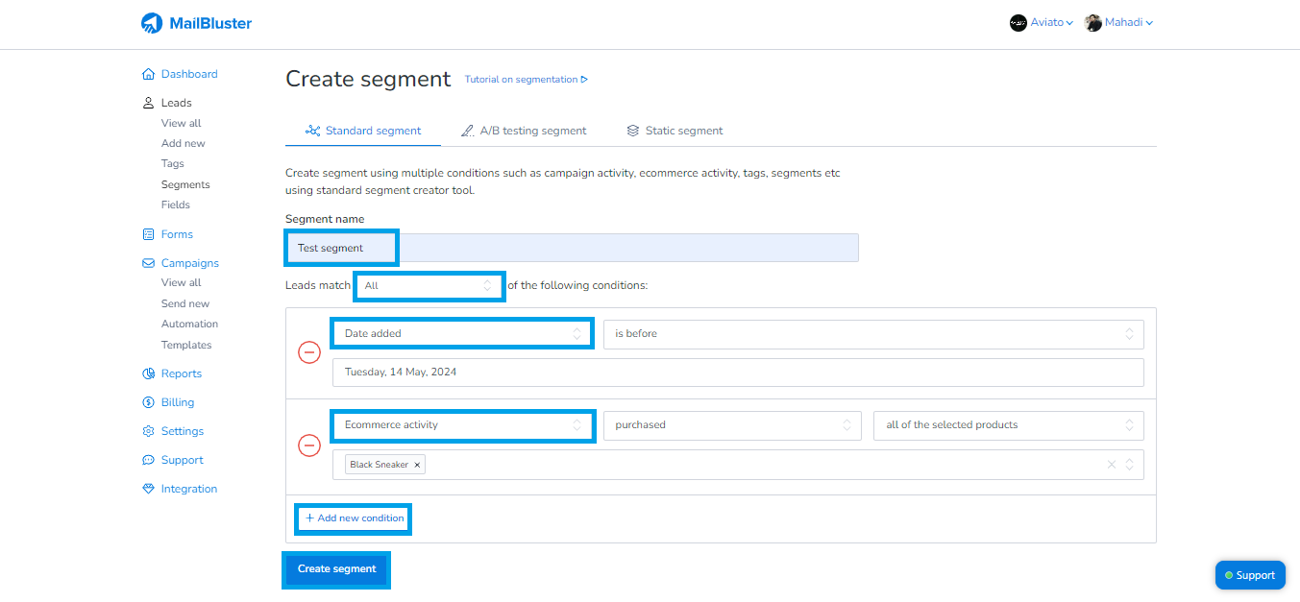
Task: Open the 'purchased' dropdown
Action: point(731,424)
